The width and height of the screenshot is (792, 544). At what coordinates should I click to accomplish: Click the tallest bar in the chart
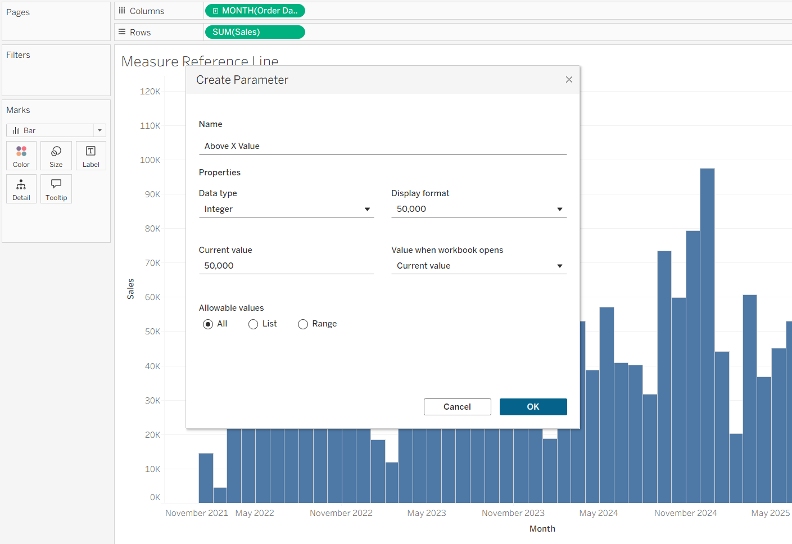707,337
